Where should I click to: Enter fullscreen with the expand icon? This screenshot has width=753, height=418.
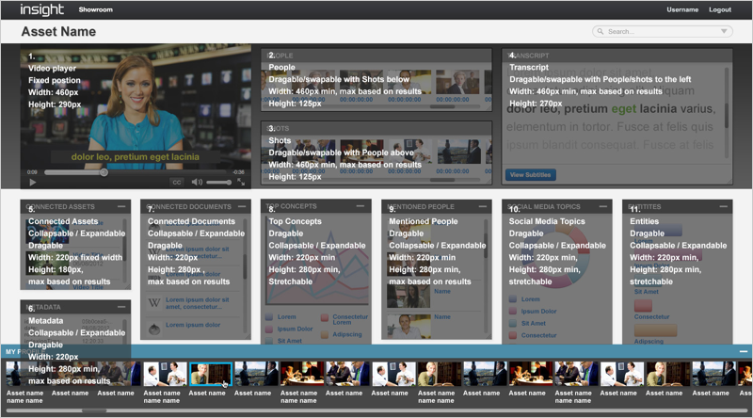pyautogui.click(x=241, y=182)
